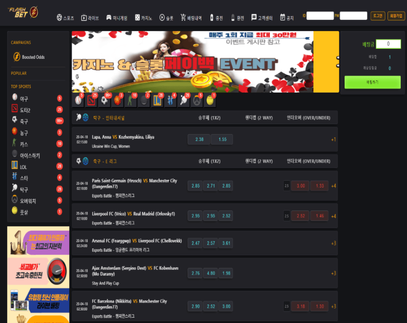
Task: Open the 환전 withdraw page
Action: coord(237,18)
